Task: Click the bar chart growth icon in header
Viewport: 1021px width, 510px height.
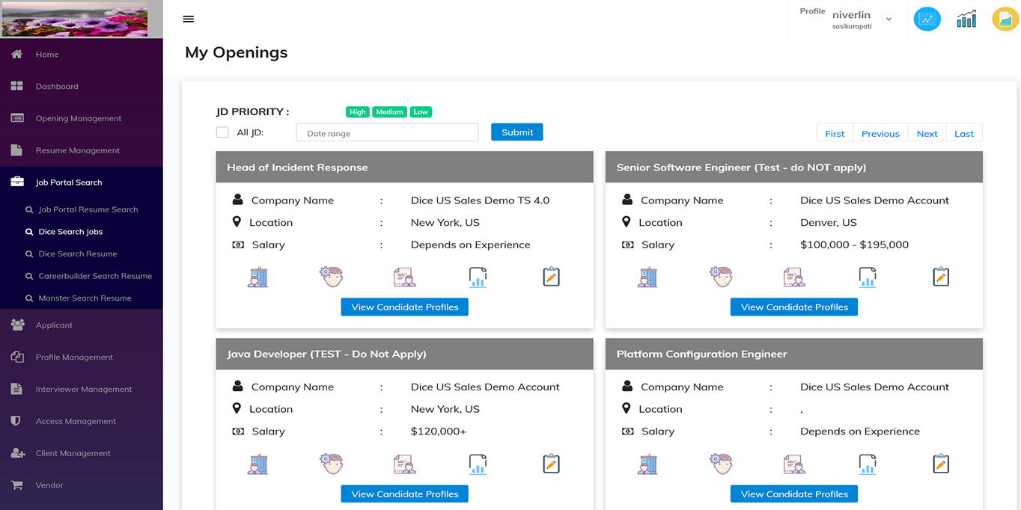Action: click(966, 19)
